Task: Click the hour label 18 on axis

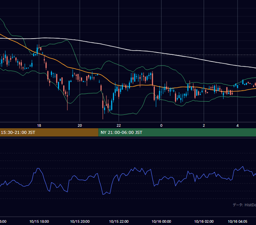Action: click(39, 126)
